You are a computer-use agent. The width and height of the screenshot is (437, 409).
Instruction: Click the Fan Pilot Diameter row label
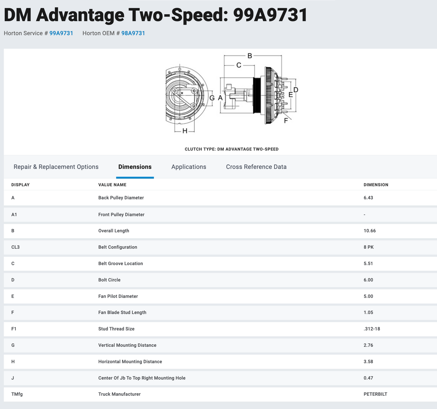[118, 296]
